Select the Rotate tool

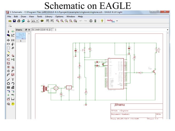click(13, 44)
